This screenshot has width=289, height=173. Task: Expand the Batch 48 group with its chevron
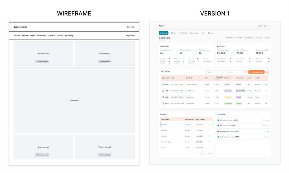[x=209, y=136]
